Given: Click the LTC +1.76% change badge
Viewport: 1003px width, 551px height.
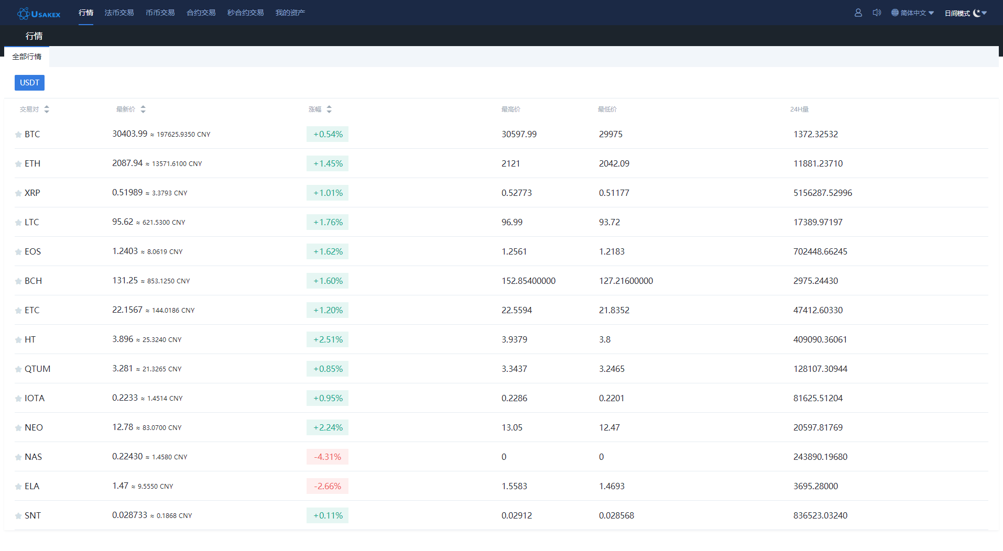Looking at the screenshot, I should (328, 222).
